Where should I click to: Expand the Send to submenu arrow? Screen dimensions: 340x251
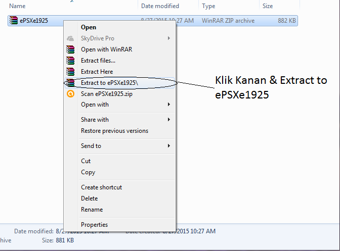(168, 146)
